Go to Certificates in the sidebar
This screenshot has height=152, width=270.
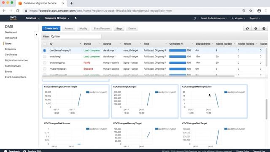(11, 54)
